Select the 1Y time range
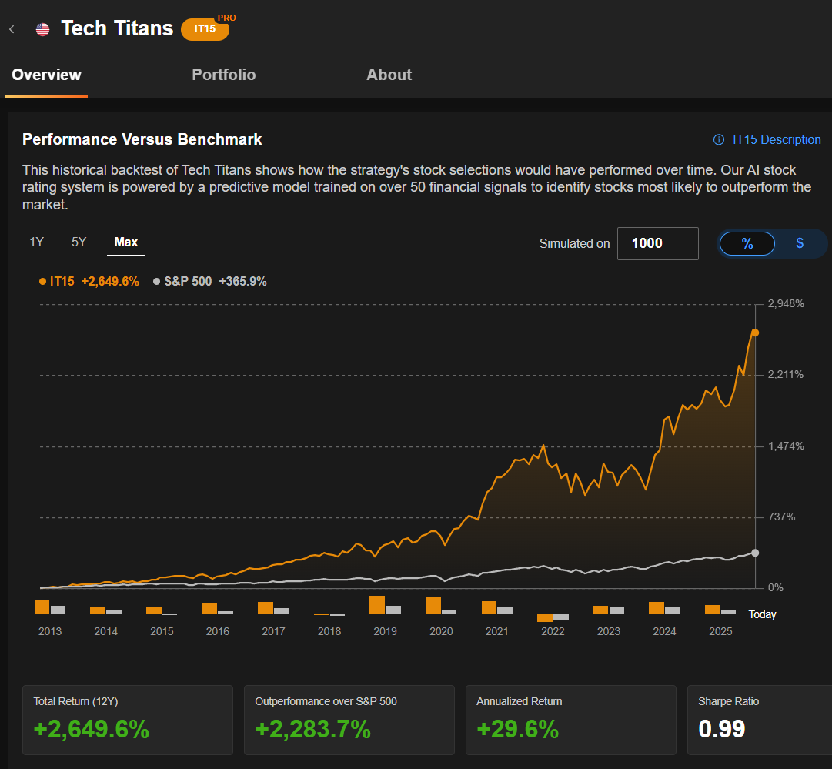Viewport: 832px width, 769px height. click(37, 242)
